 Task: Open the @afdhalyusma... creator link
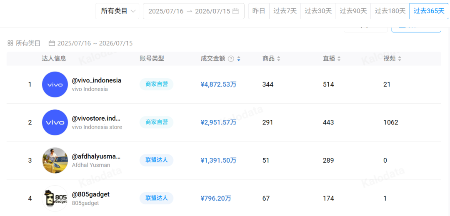(x=96, y=156)
